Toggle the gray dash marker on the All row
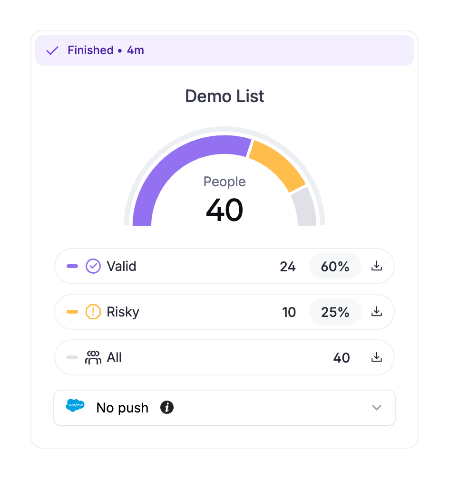449x479 pixels. point(72,357)
